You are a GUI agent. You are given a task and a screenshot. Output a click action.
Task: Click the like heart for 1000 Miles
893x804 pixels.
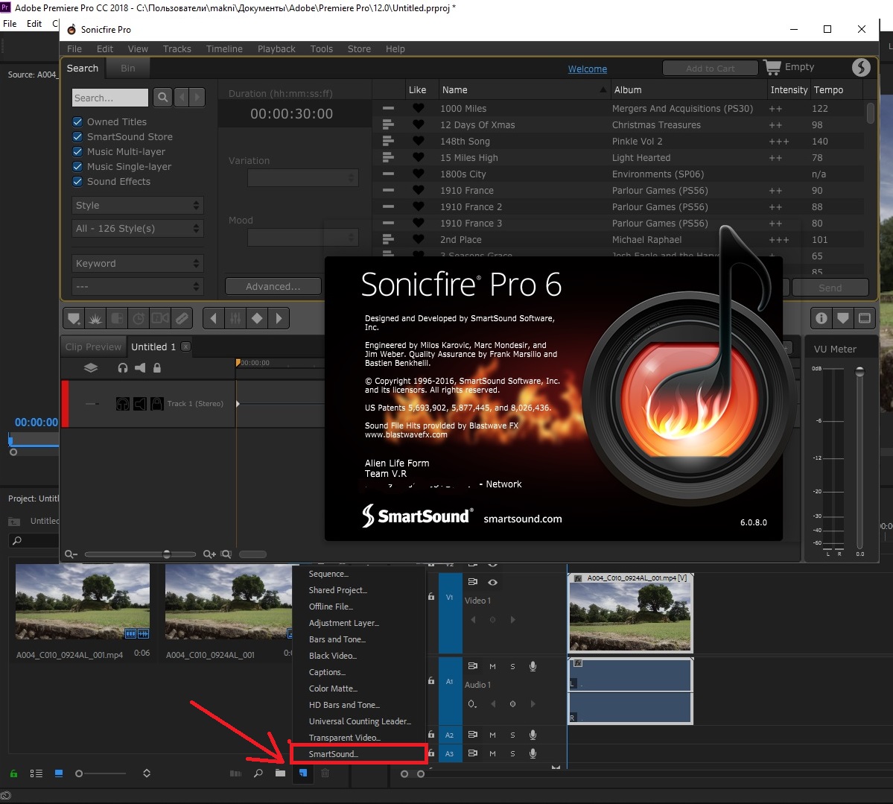tap(418, 108)
